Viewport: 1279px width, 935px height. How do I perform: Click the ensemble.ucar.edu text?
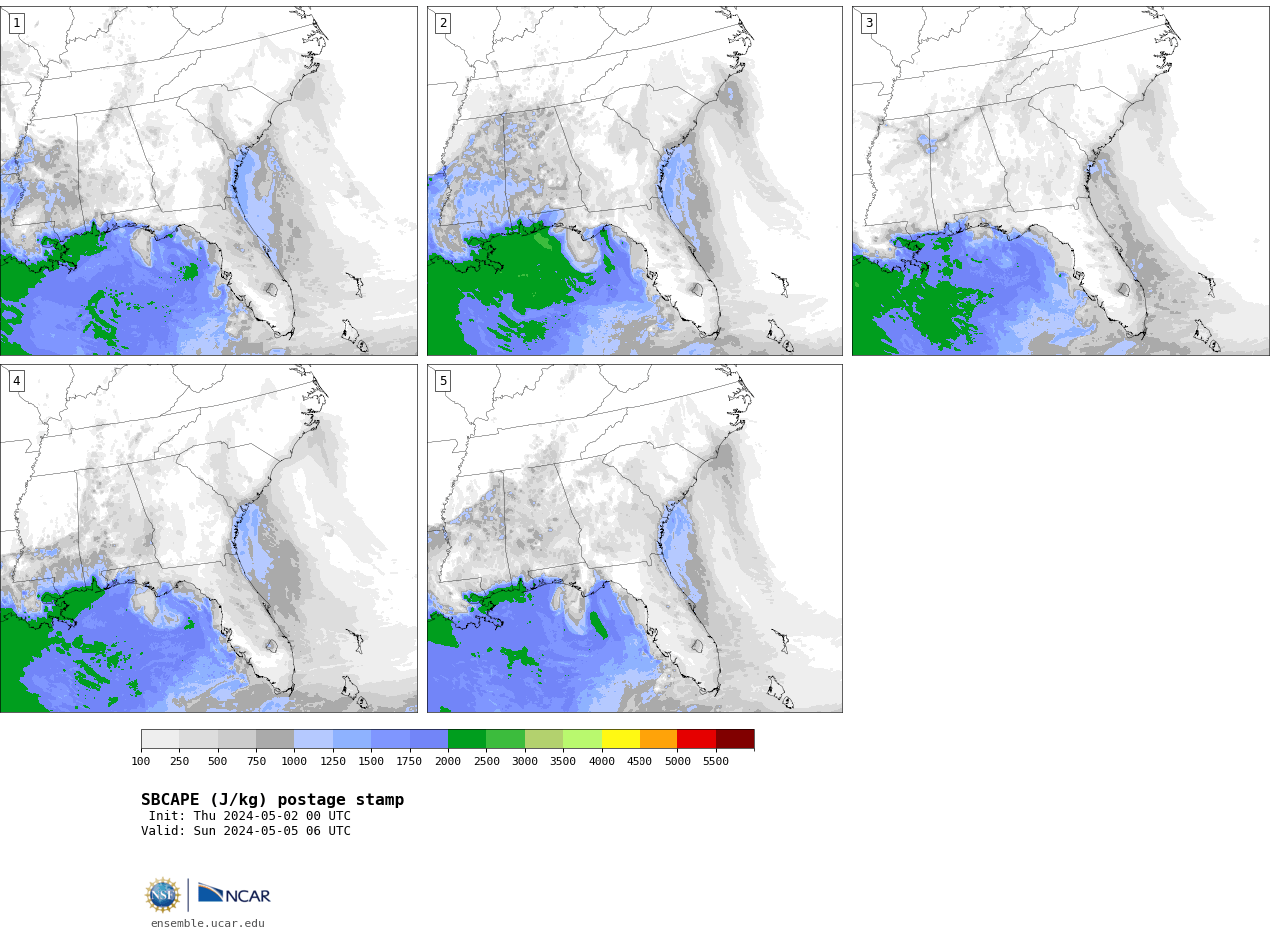tap(208, 924)
